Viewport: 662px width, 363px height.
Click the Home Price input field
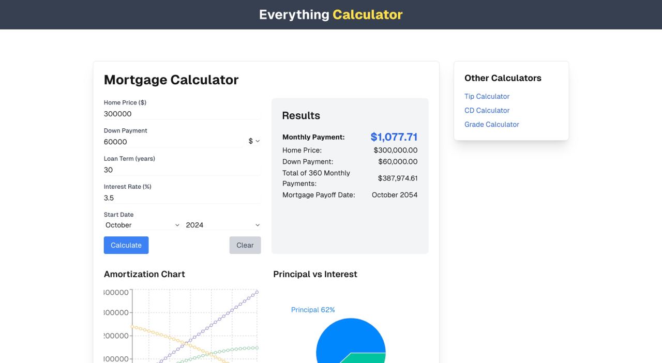click(182, 114)
